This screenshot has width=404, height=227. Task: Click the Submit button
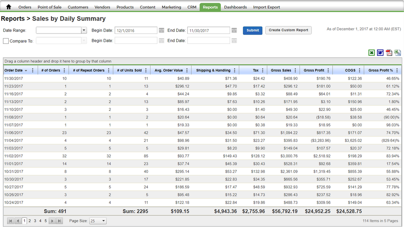(x=252, y=30)
